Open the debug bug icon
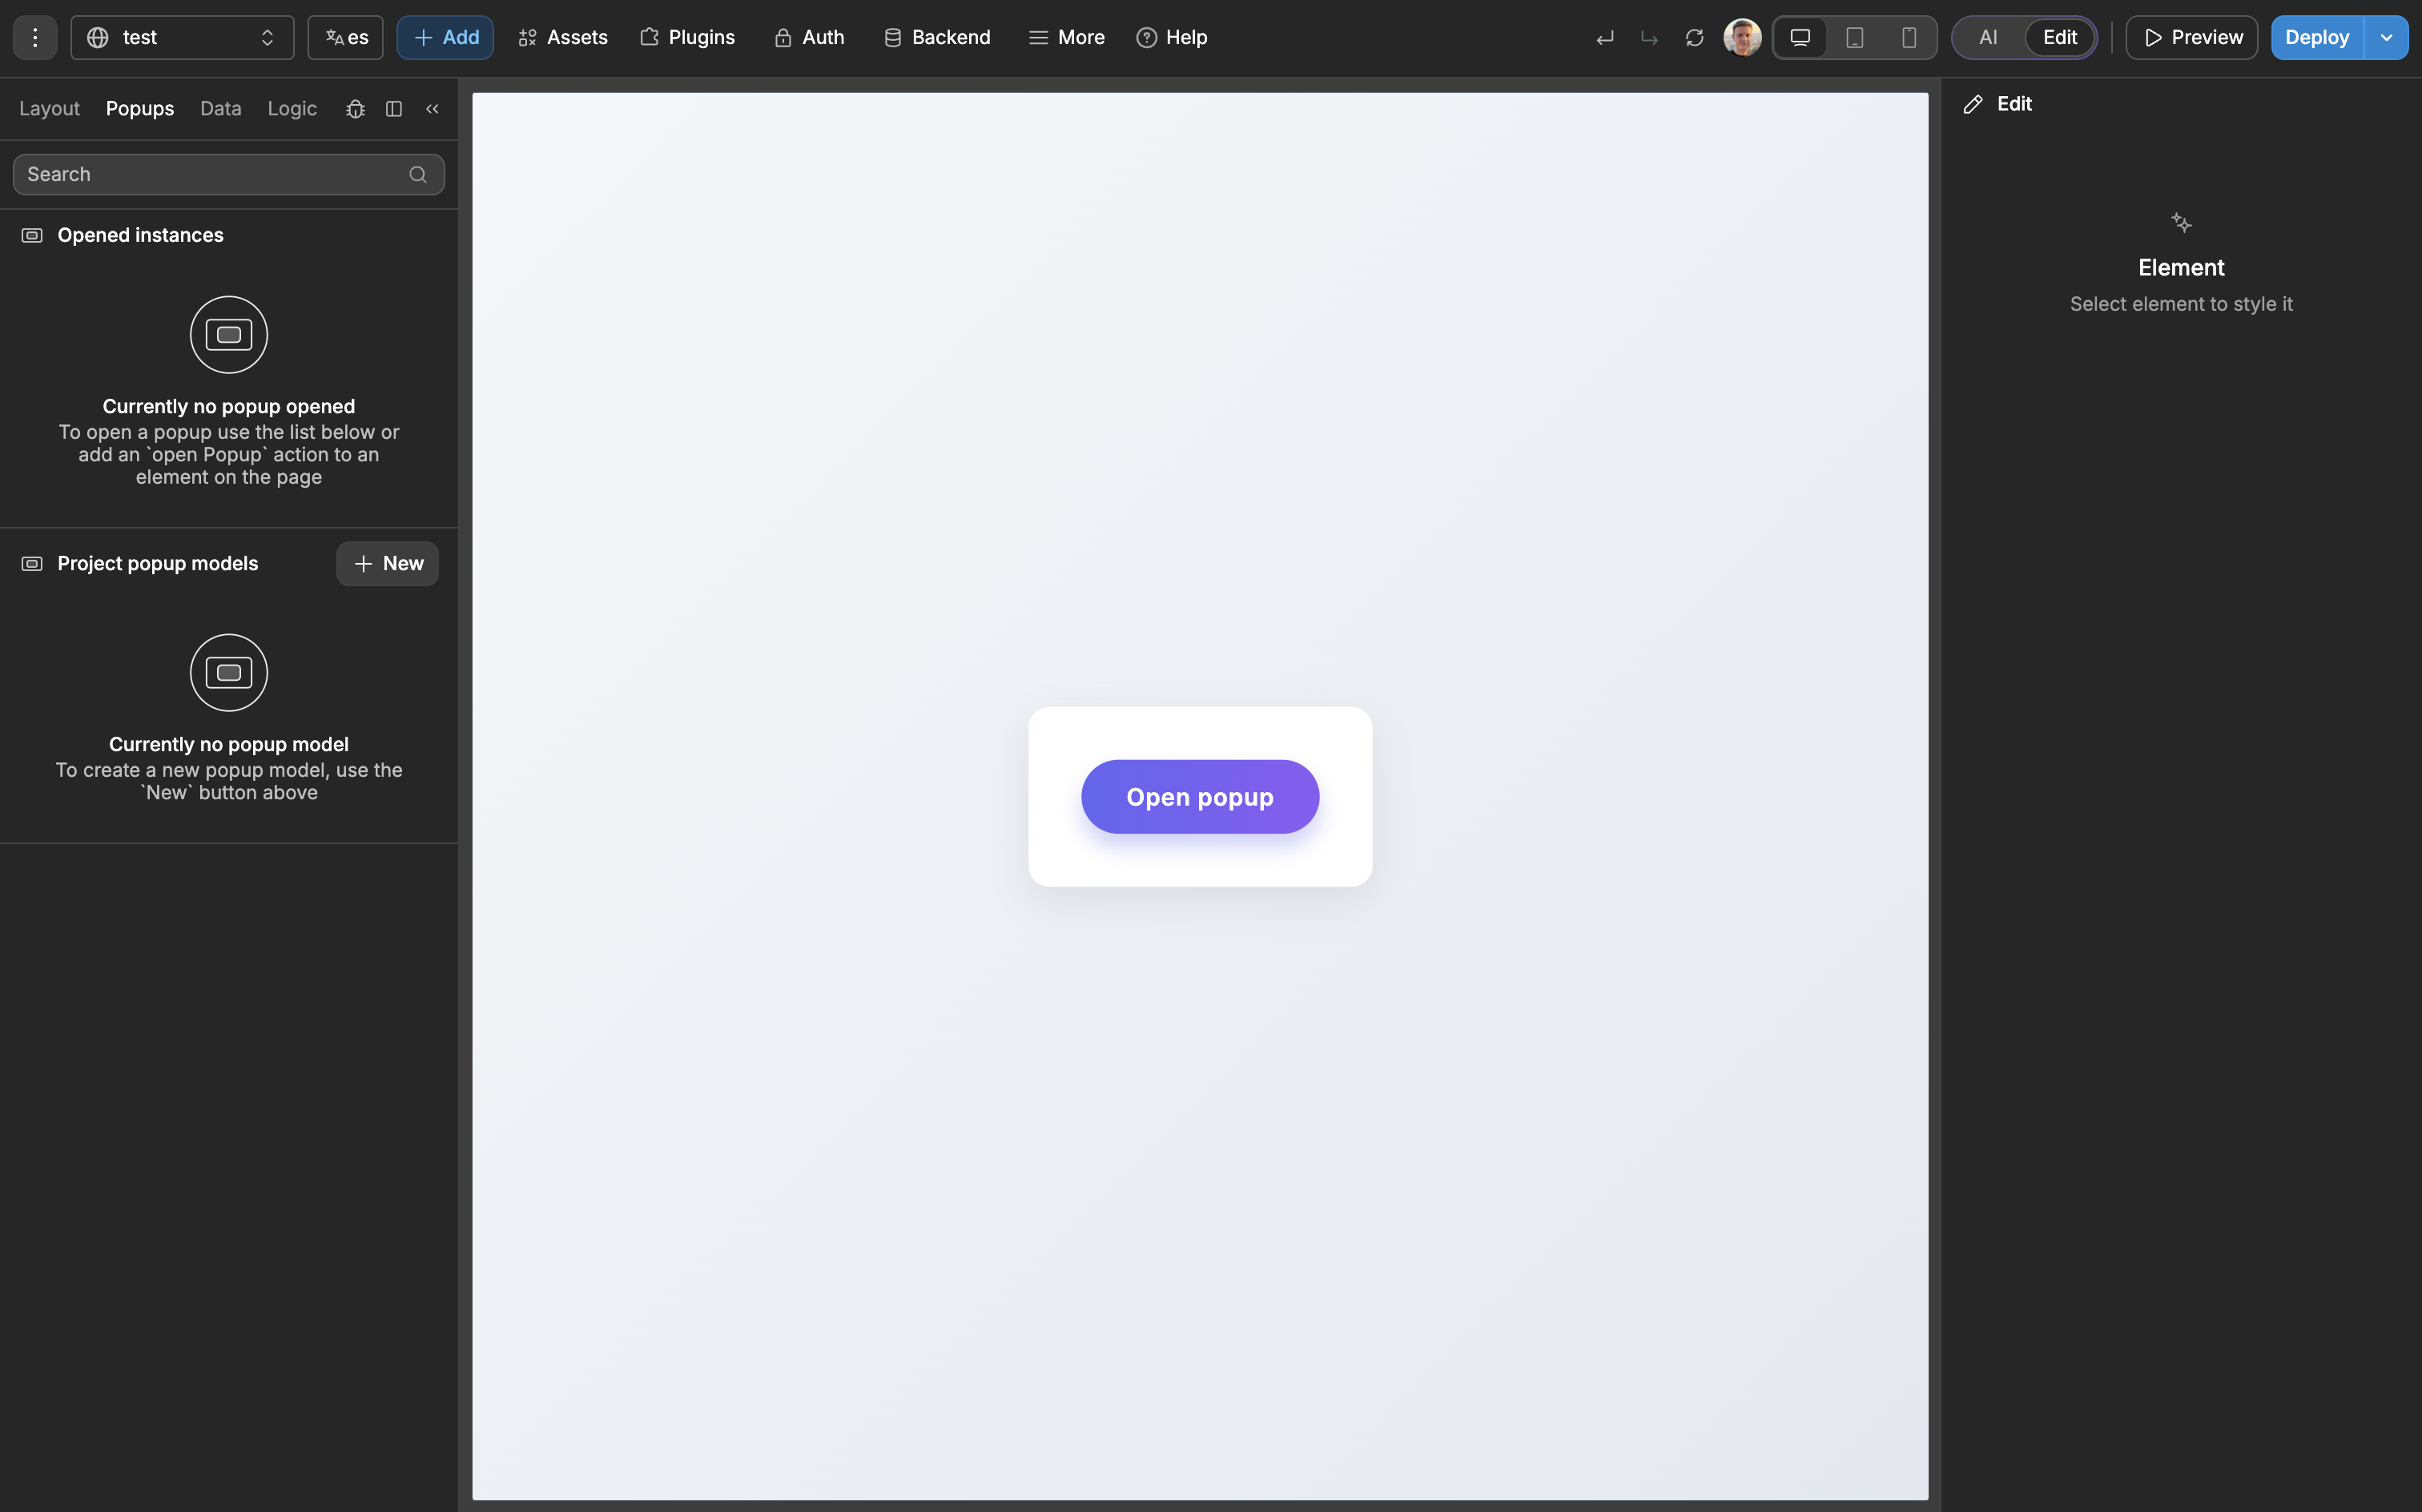 click(355, 109)
